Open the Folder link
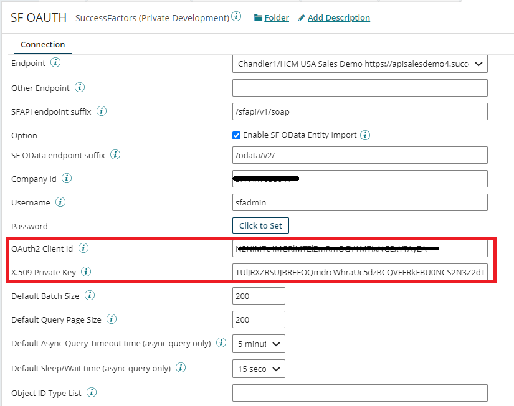This screenshot has width=514, height=406. tap(277, 17)
